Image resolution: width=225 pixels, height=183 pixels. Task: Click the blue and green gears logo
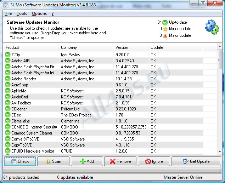point(212,27)
